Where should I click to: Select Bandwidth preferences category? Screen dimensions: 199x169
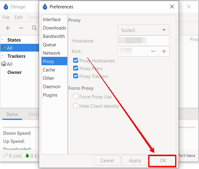[54, 36]
